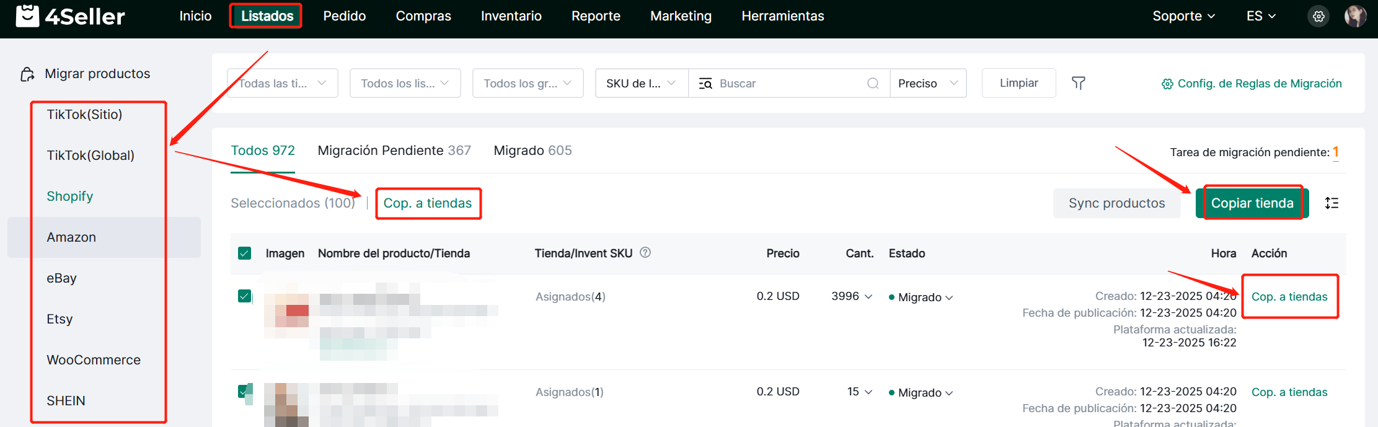Viewport: 1378px width, 427px height.
Task: Switch to the Migración Pendiente tab
Action: click(x=394, y=151)
